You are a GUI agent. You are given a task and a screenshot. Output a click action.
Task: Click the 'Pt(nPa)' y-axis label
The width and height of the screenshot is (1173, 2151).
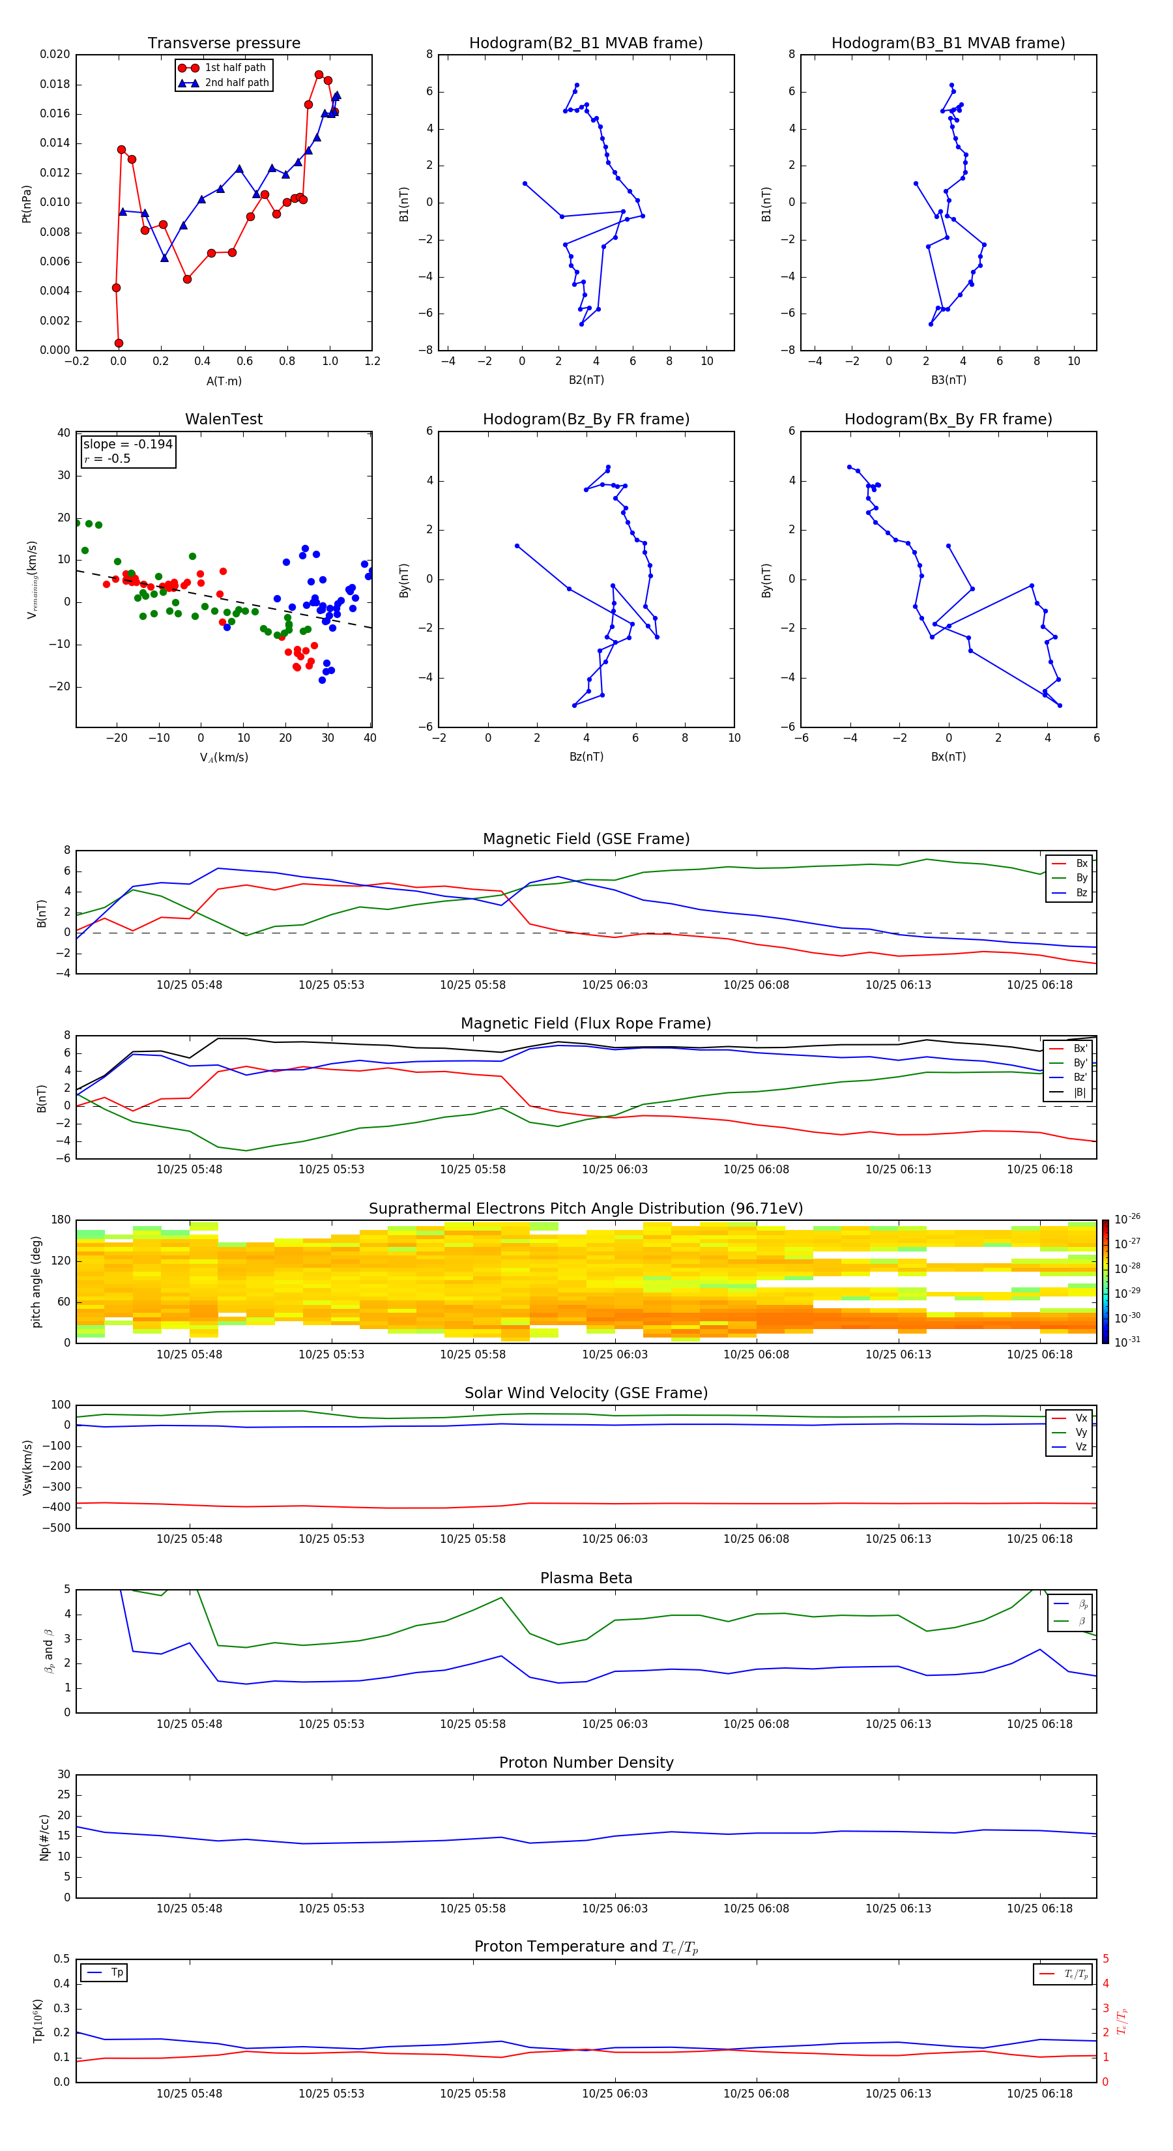(27, 203)
